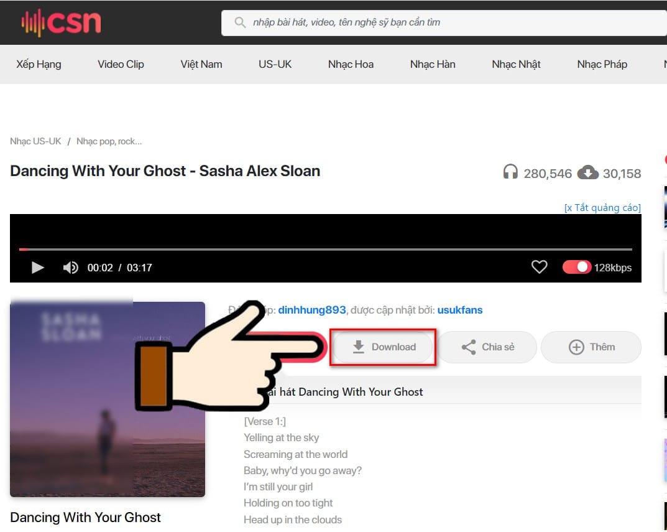Open the Thêm add menu
667x532 pixels.
pyautogui.click(x=591, y=347)
